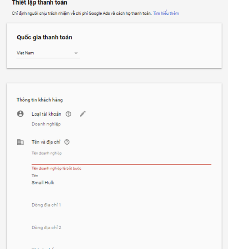Click the Thông tin khách hàng heading
The width and height of the screenshot is (228, 249).
tap(40, 100)
